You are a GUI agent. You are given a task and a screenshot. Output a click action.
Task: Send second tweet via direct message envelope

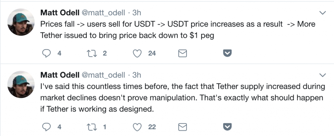point(183,127)
